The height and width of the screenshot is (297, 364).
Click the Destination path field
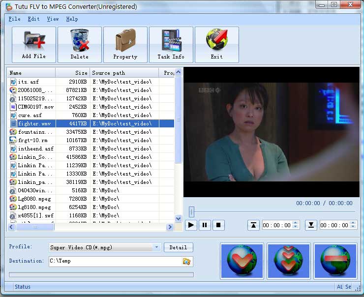(116, 261)
